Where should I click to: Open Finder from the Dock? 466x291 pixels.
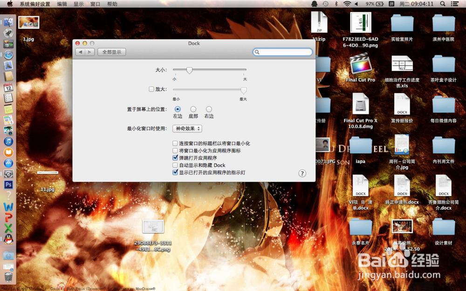tap(8, 22)
